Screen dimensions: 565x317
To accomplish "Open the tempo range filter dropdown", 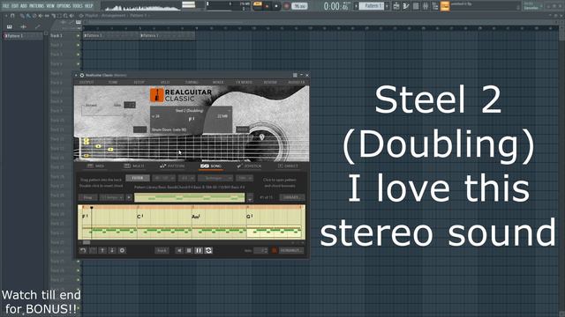I will [163, 178].
